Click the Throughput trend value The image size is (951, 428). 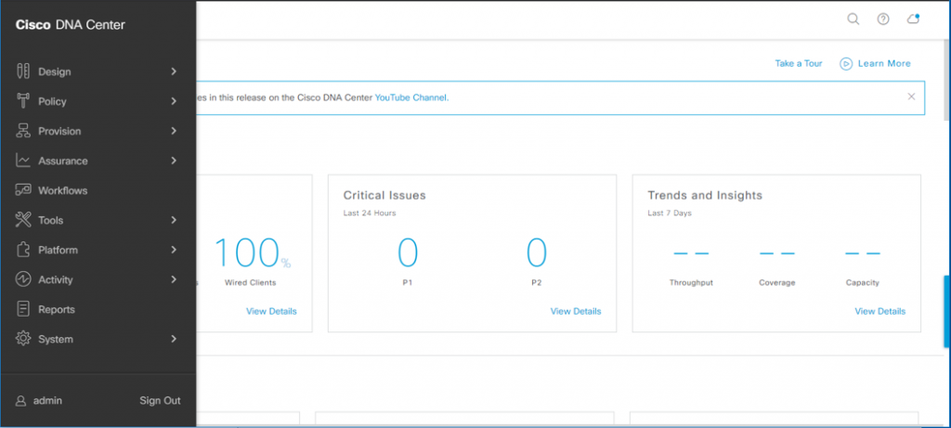pyautogui.click(x=691, y=253)
